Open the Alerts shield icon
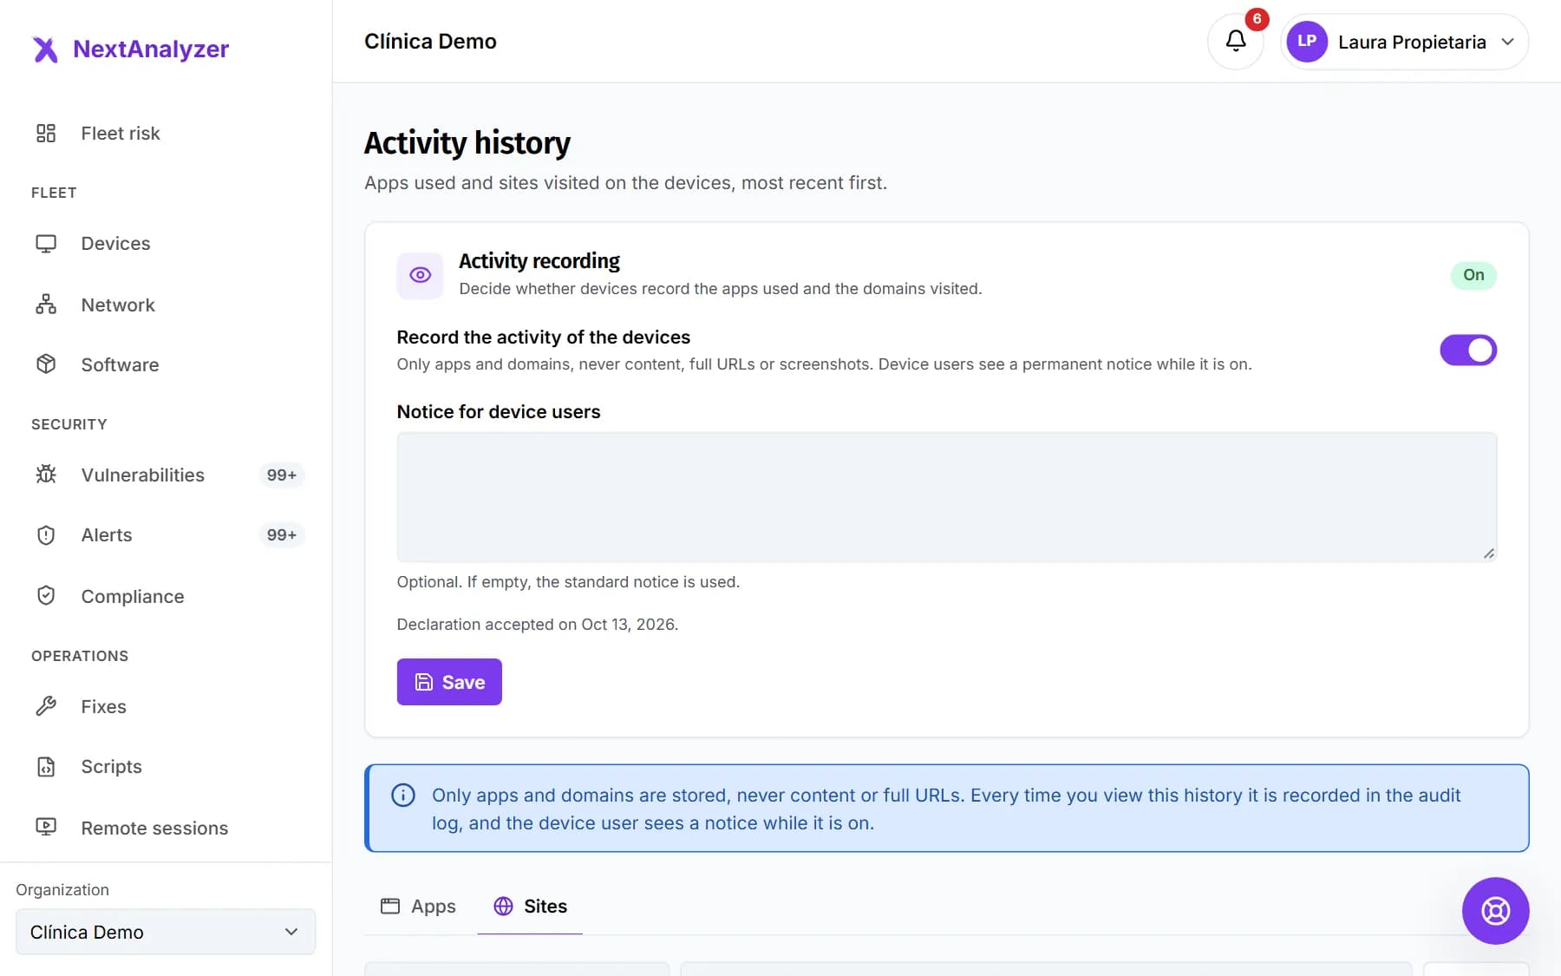Viewport: 1561px width, 976px height. tap(46, 535)
